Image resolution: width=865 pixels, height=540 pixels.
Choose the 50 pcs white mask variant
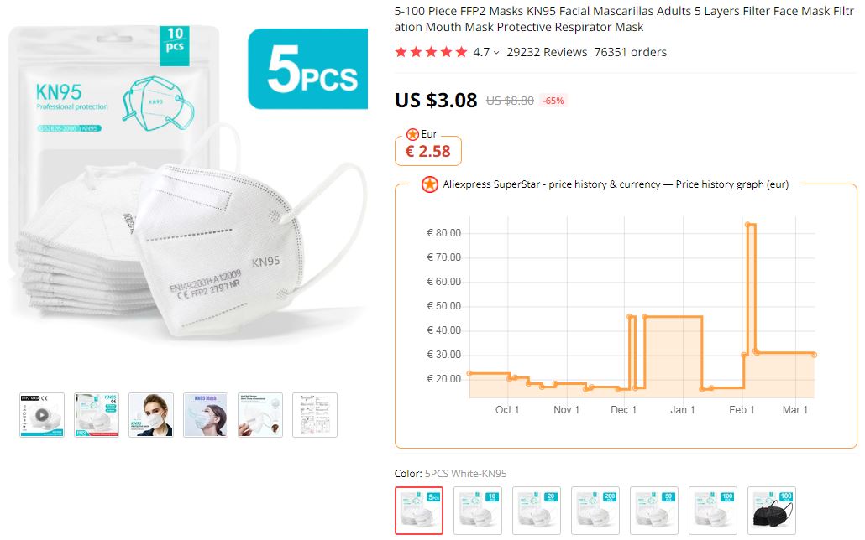654,511
